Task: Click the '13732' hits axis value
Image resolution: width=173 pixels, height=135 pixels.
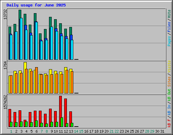Action: 5,14
